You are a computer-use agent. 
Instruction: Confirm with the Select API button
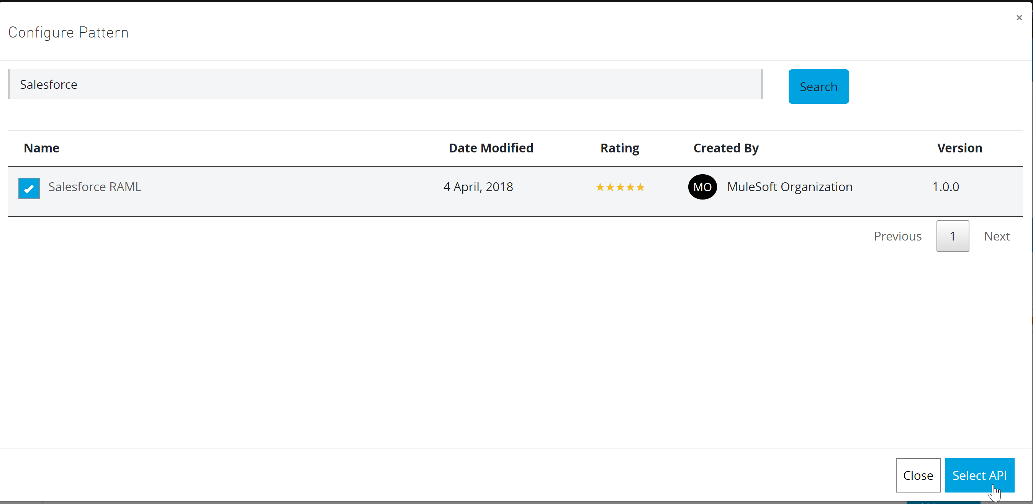coord(979,475)
